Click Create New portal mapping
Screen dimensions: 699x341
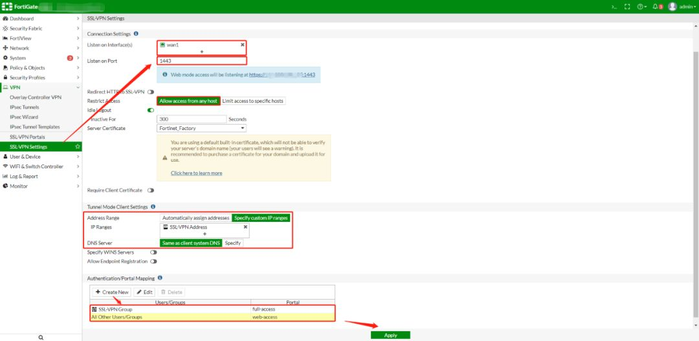[112, 292]
